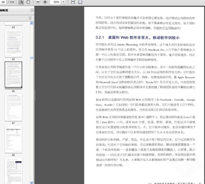The width and height of the screenshot is (205, 184).
Task: Activate the Hand pan tool
Action: (x=28, y=2)
